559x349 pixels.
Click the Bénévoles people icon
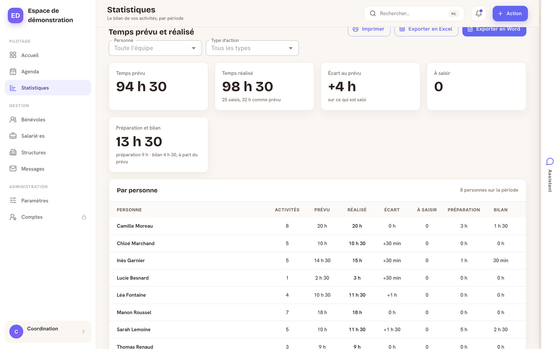pyautogui.click(x=13, y=119)
